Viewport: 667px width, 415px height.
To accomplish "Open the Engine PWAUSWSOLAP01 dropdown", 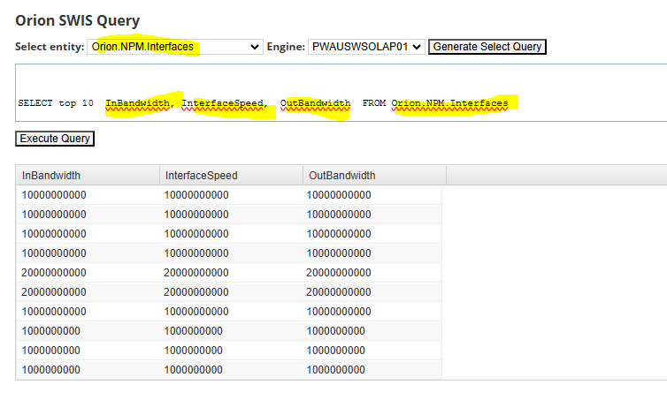I will pos(366,47).
